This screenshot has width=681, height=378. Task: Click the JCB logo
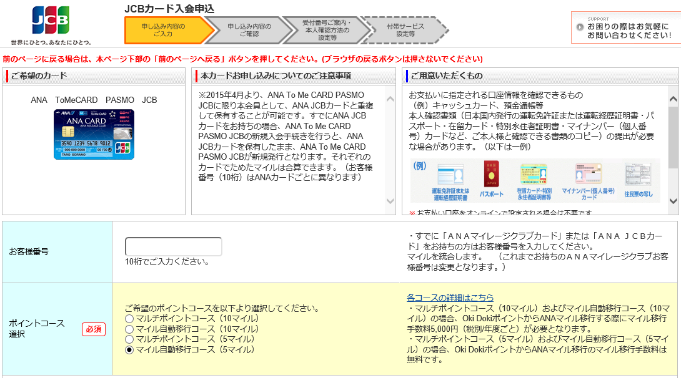(x=51, y=20)
